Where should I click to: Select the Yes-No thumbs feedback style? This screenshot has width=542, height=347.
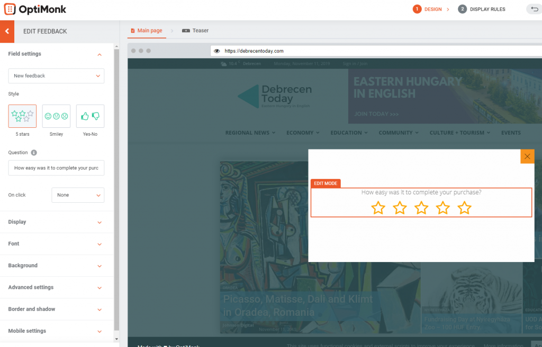pos(89,116)
